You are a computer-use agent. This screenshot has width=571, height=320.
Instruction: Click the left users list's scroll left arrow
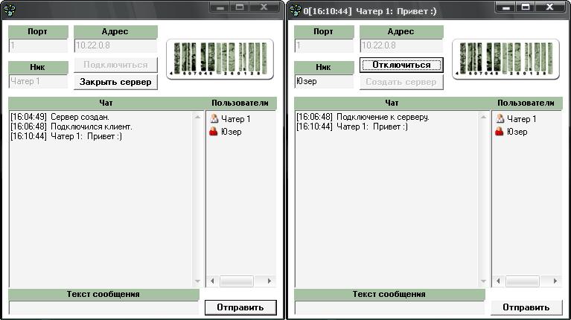pos(212,281)
